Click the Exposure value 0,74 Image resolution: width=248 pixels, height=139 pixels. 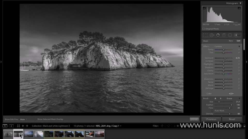pyautogui.click(x=238, y=58)
